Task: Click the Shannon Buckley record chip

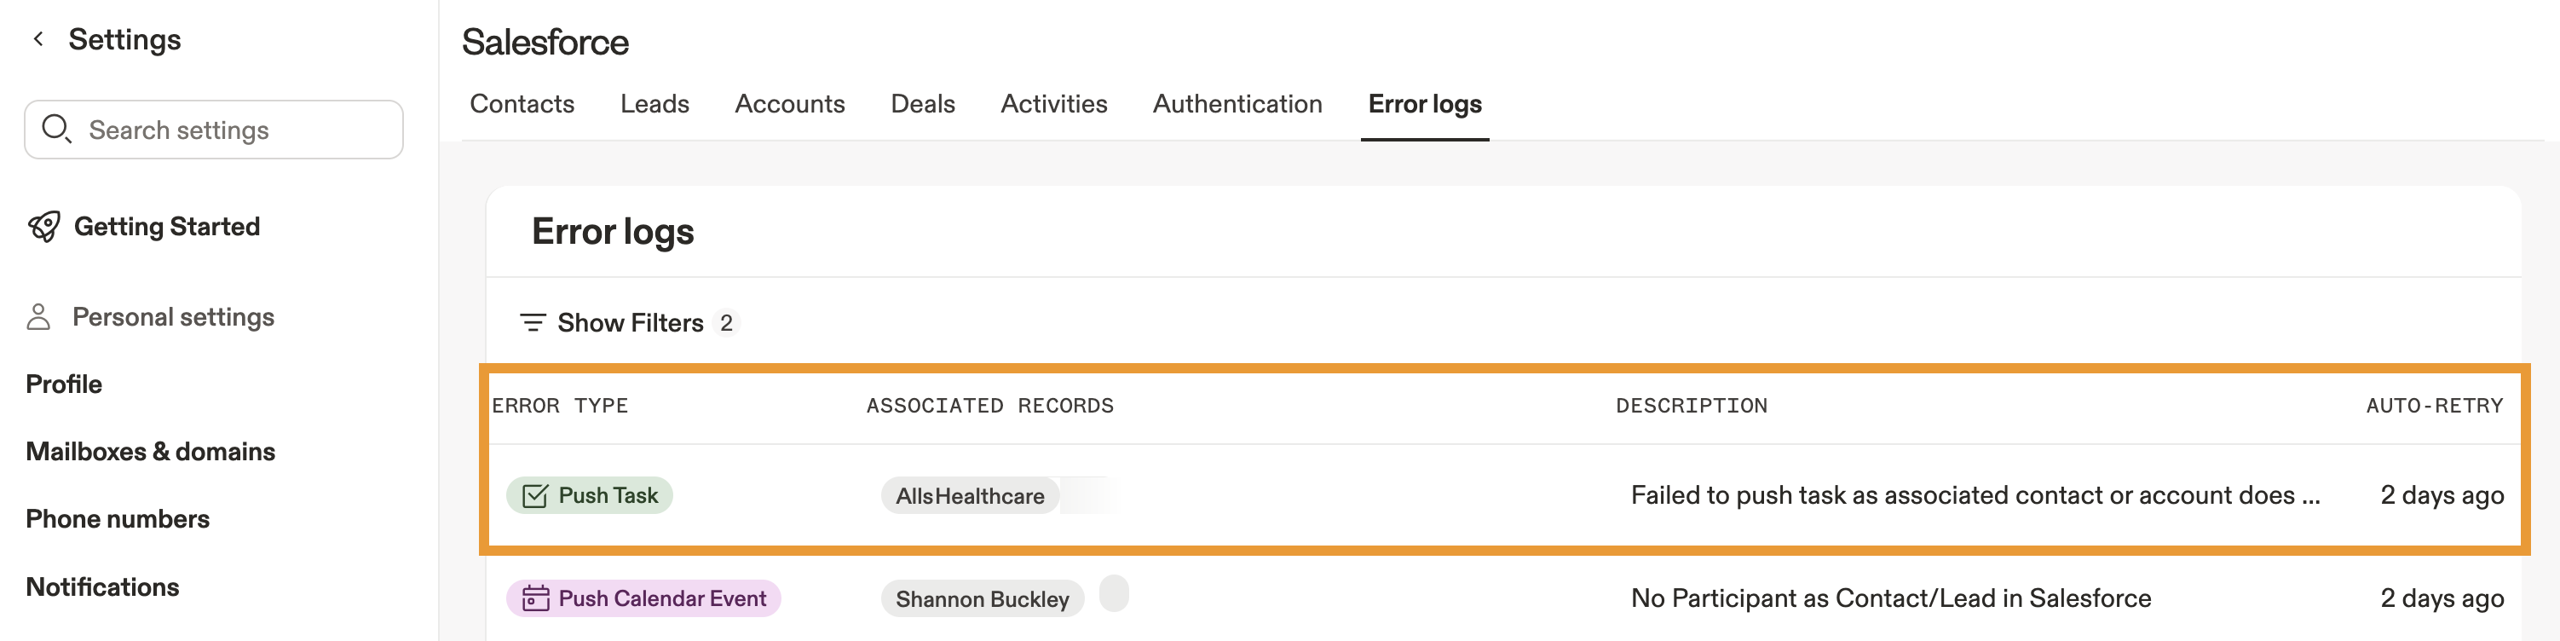Action: point(982,599)
